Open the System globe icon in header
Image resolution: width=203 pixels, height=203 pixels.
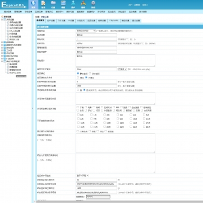[33, 4]
